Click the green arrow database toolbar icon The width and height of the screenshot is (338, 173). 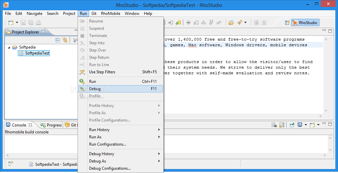click(x=178, y=23)
